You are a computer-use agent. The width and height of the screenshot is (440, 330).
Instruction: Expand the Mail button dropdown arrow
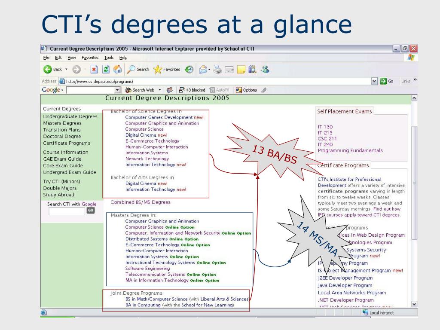point(209,69)
